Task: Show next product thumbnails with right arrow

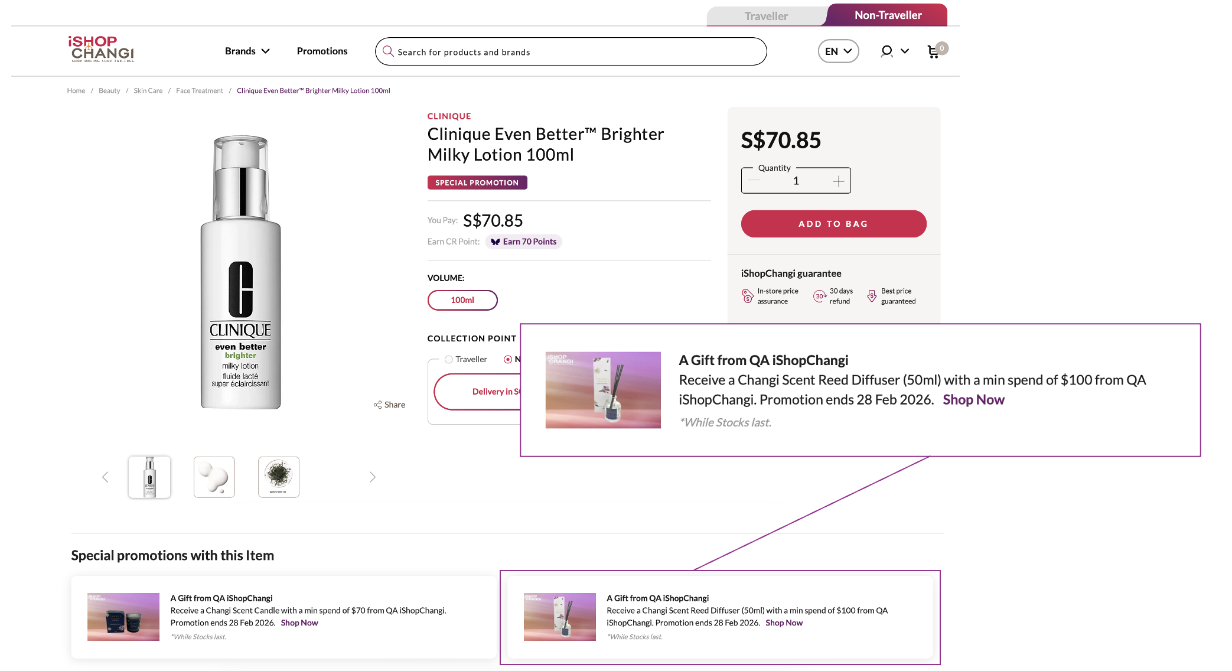Action: (372, 477)
